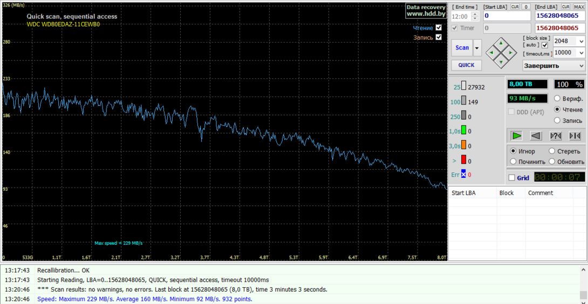Click the random seek scan mode icon

(x=556, y=136)
